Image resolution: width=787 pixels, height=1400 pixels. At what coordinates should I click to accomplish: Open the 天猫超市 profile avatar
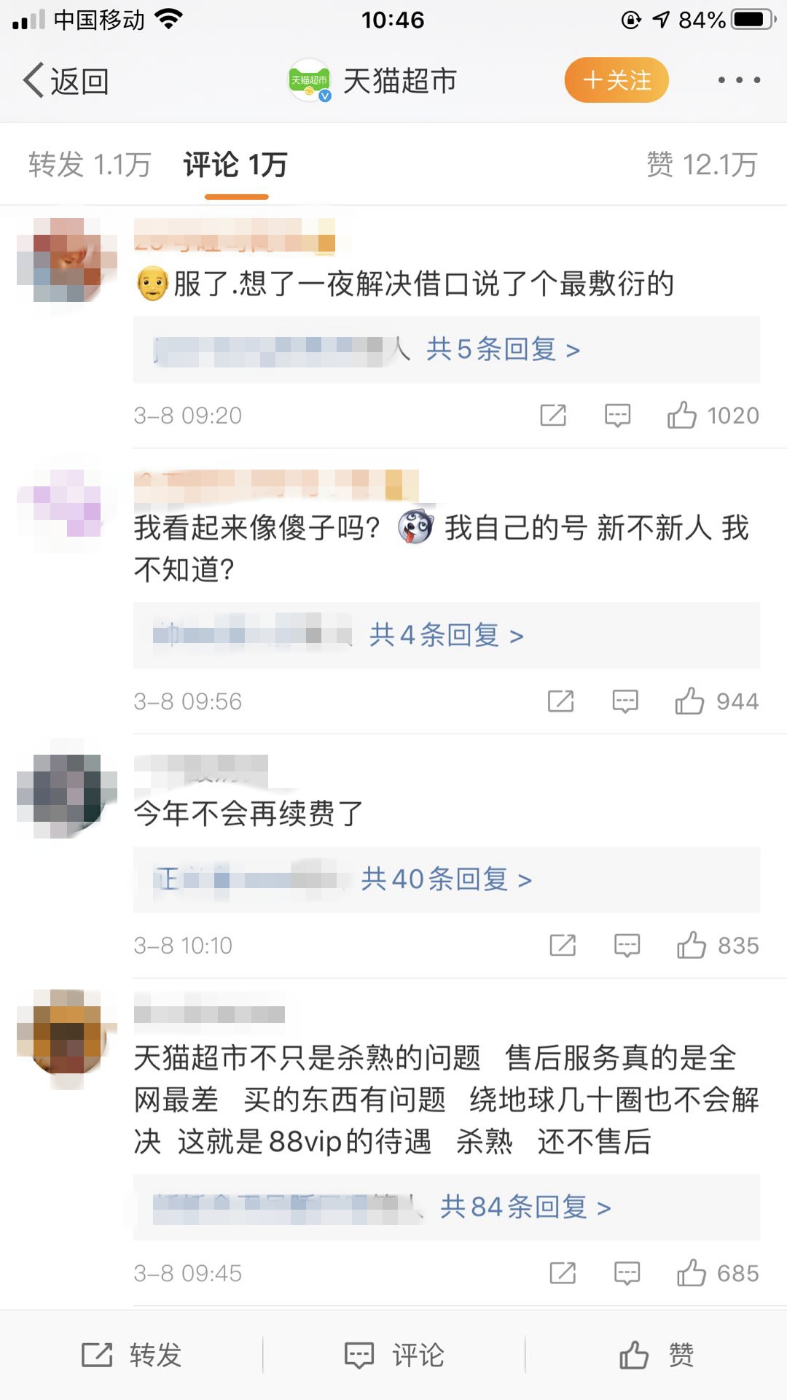tap(310, 80)
